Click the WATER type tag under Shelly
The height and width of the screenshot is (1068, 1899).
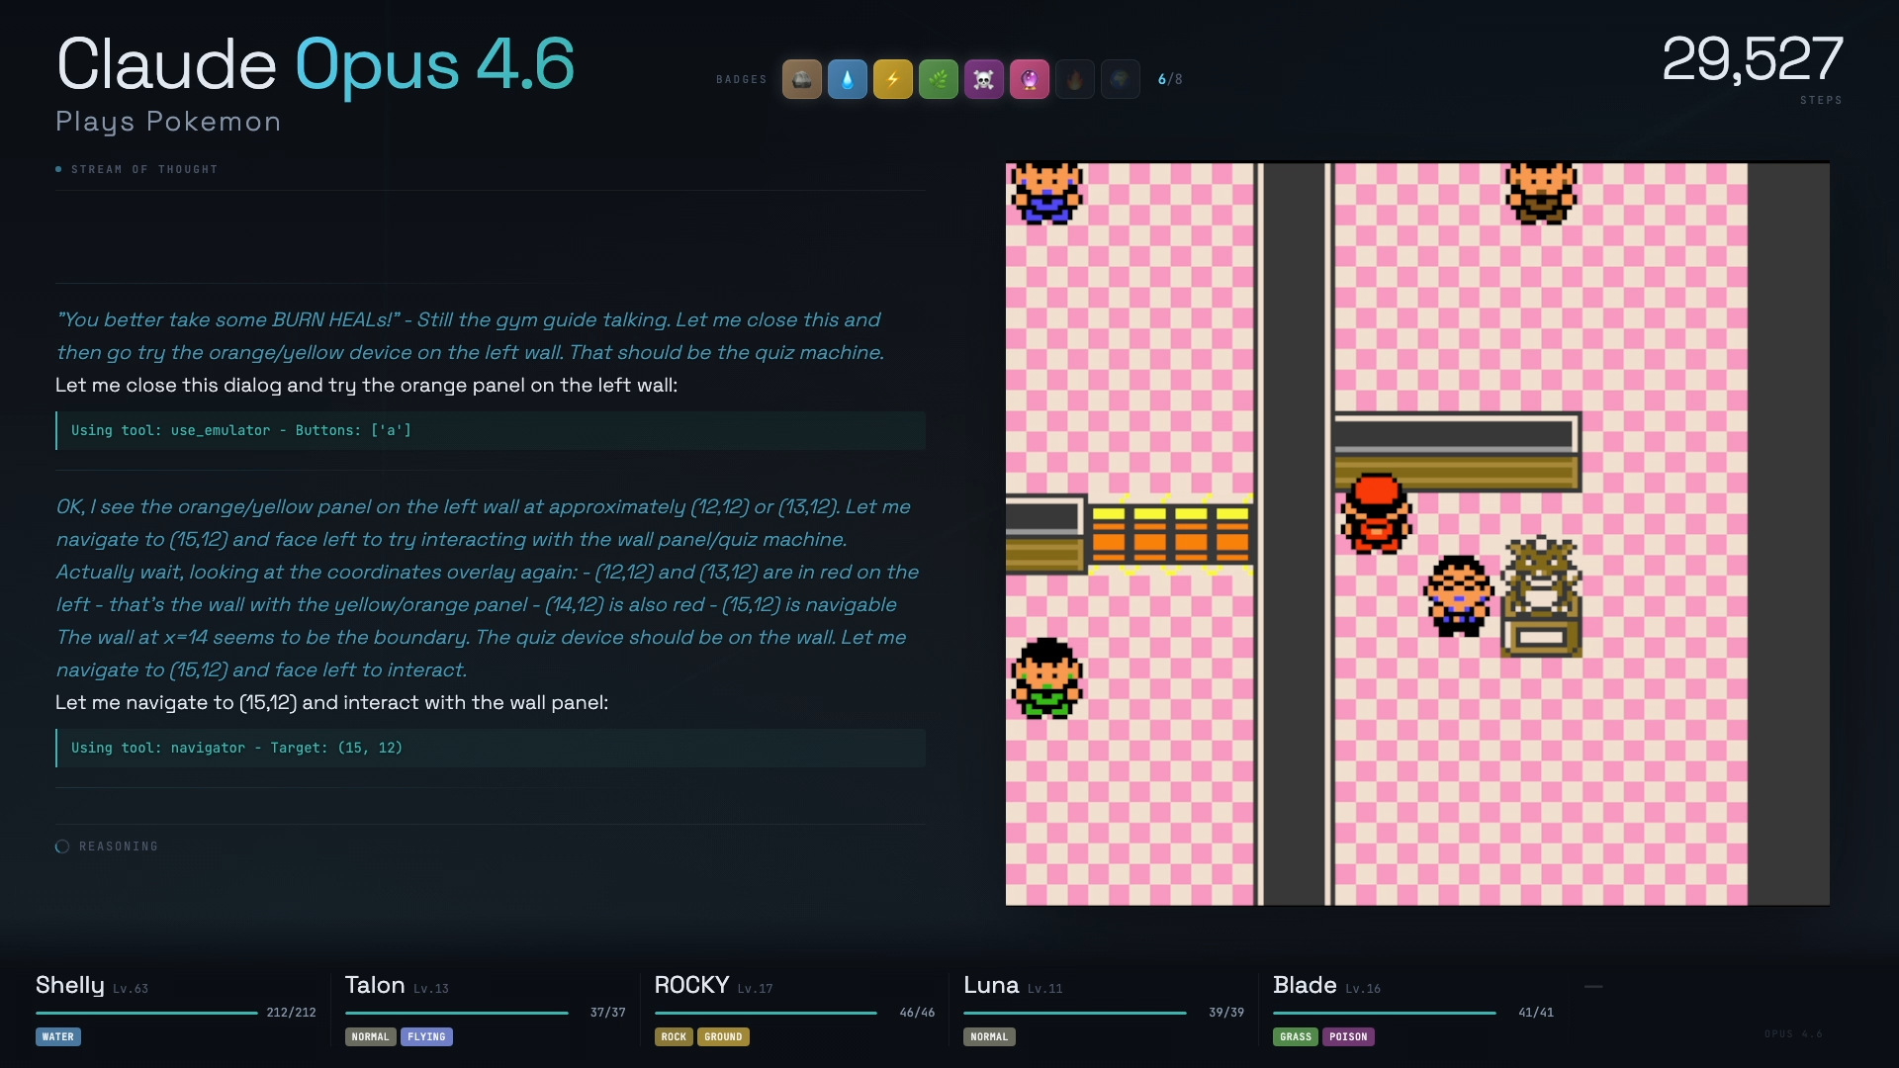point(57,1036)
